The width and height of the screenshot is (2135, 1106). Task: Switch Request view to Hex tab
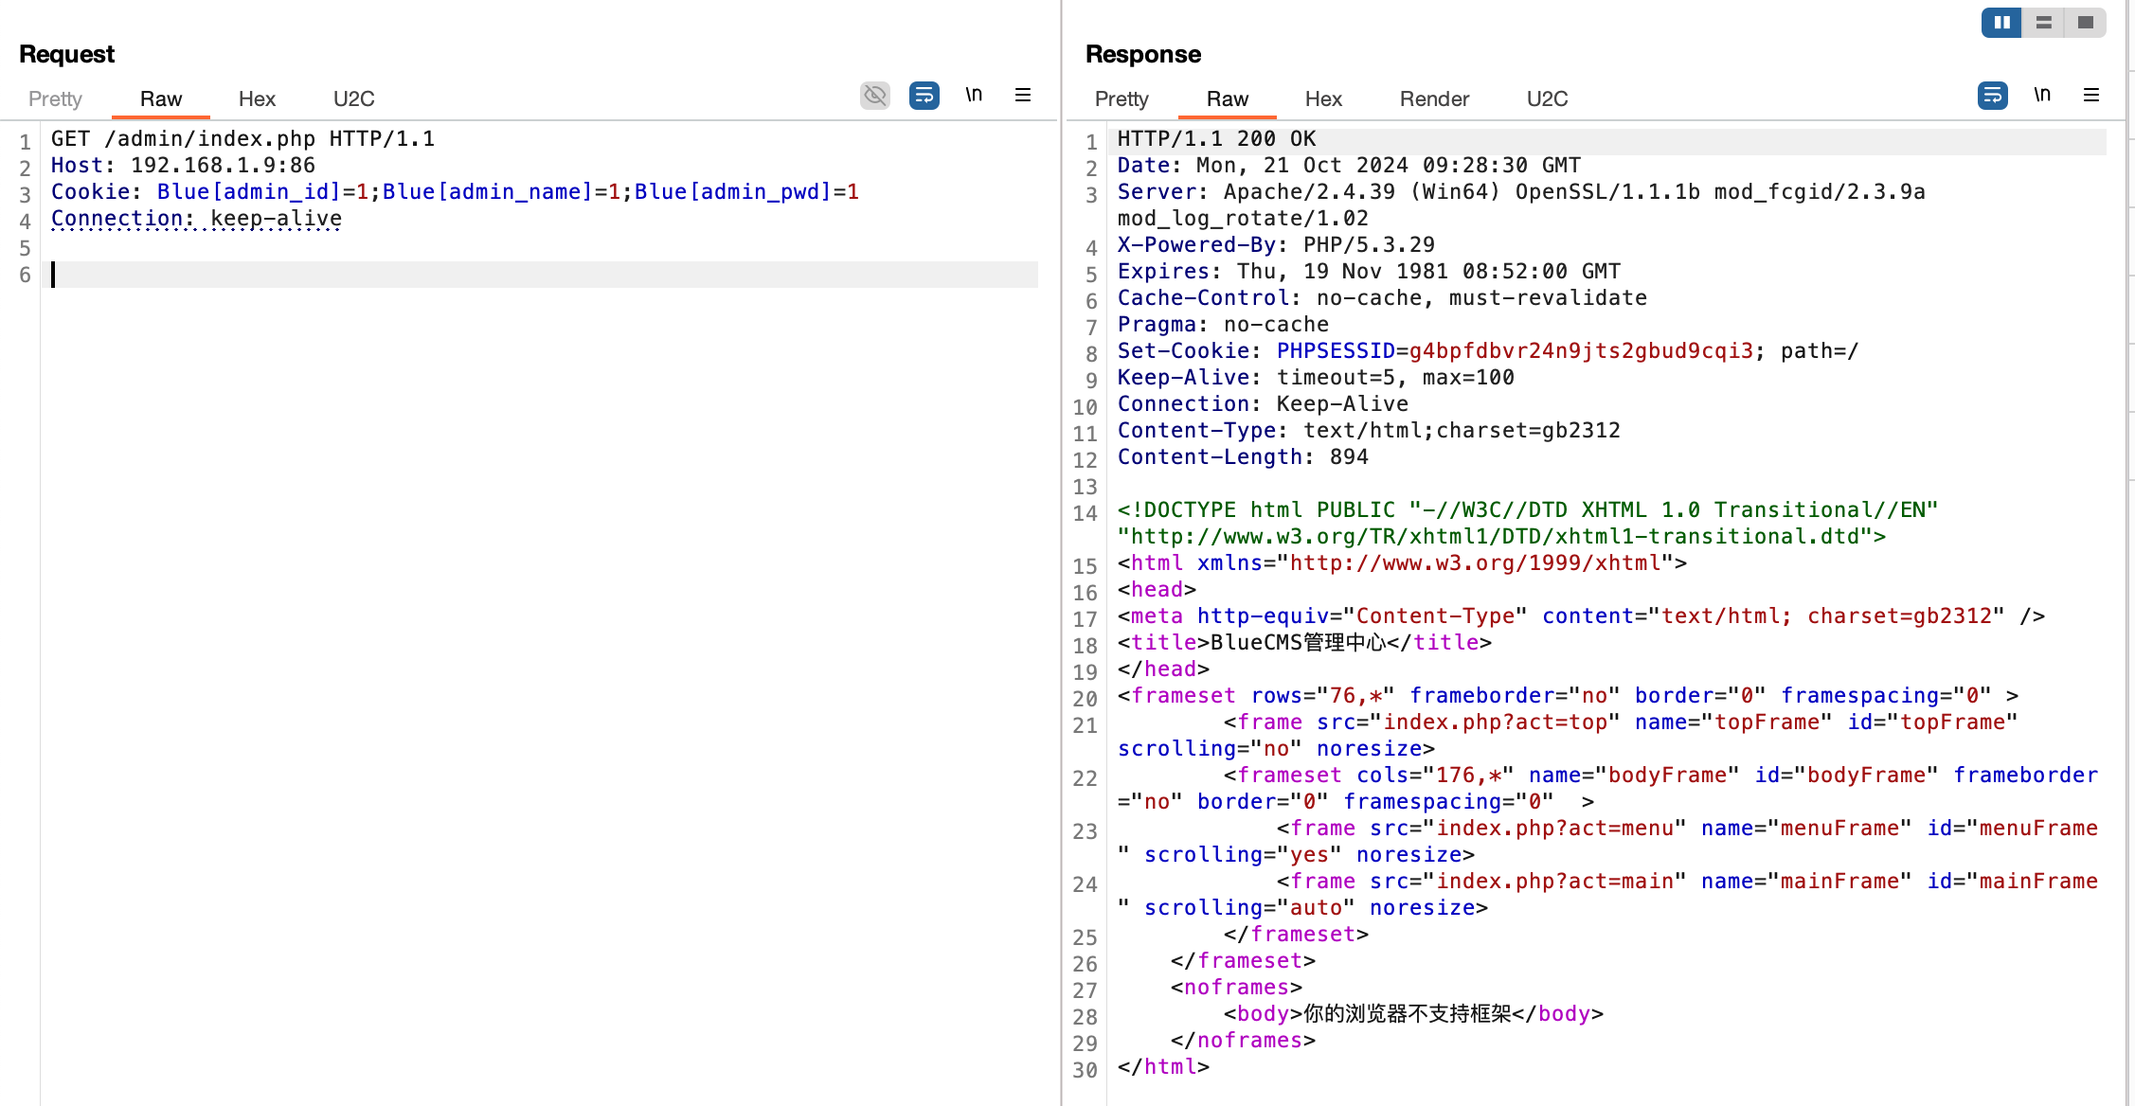(x=257, y=98)
